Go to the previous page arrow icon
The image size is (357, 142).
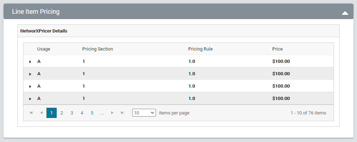pyautogui.click(x=41, y=113)
